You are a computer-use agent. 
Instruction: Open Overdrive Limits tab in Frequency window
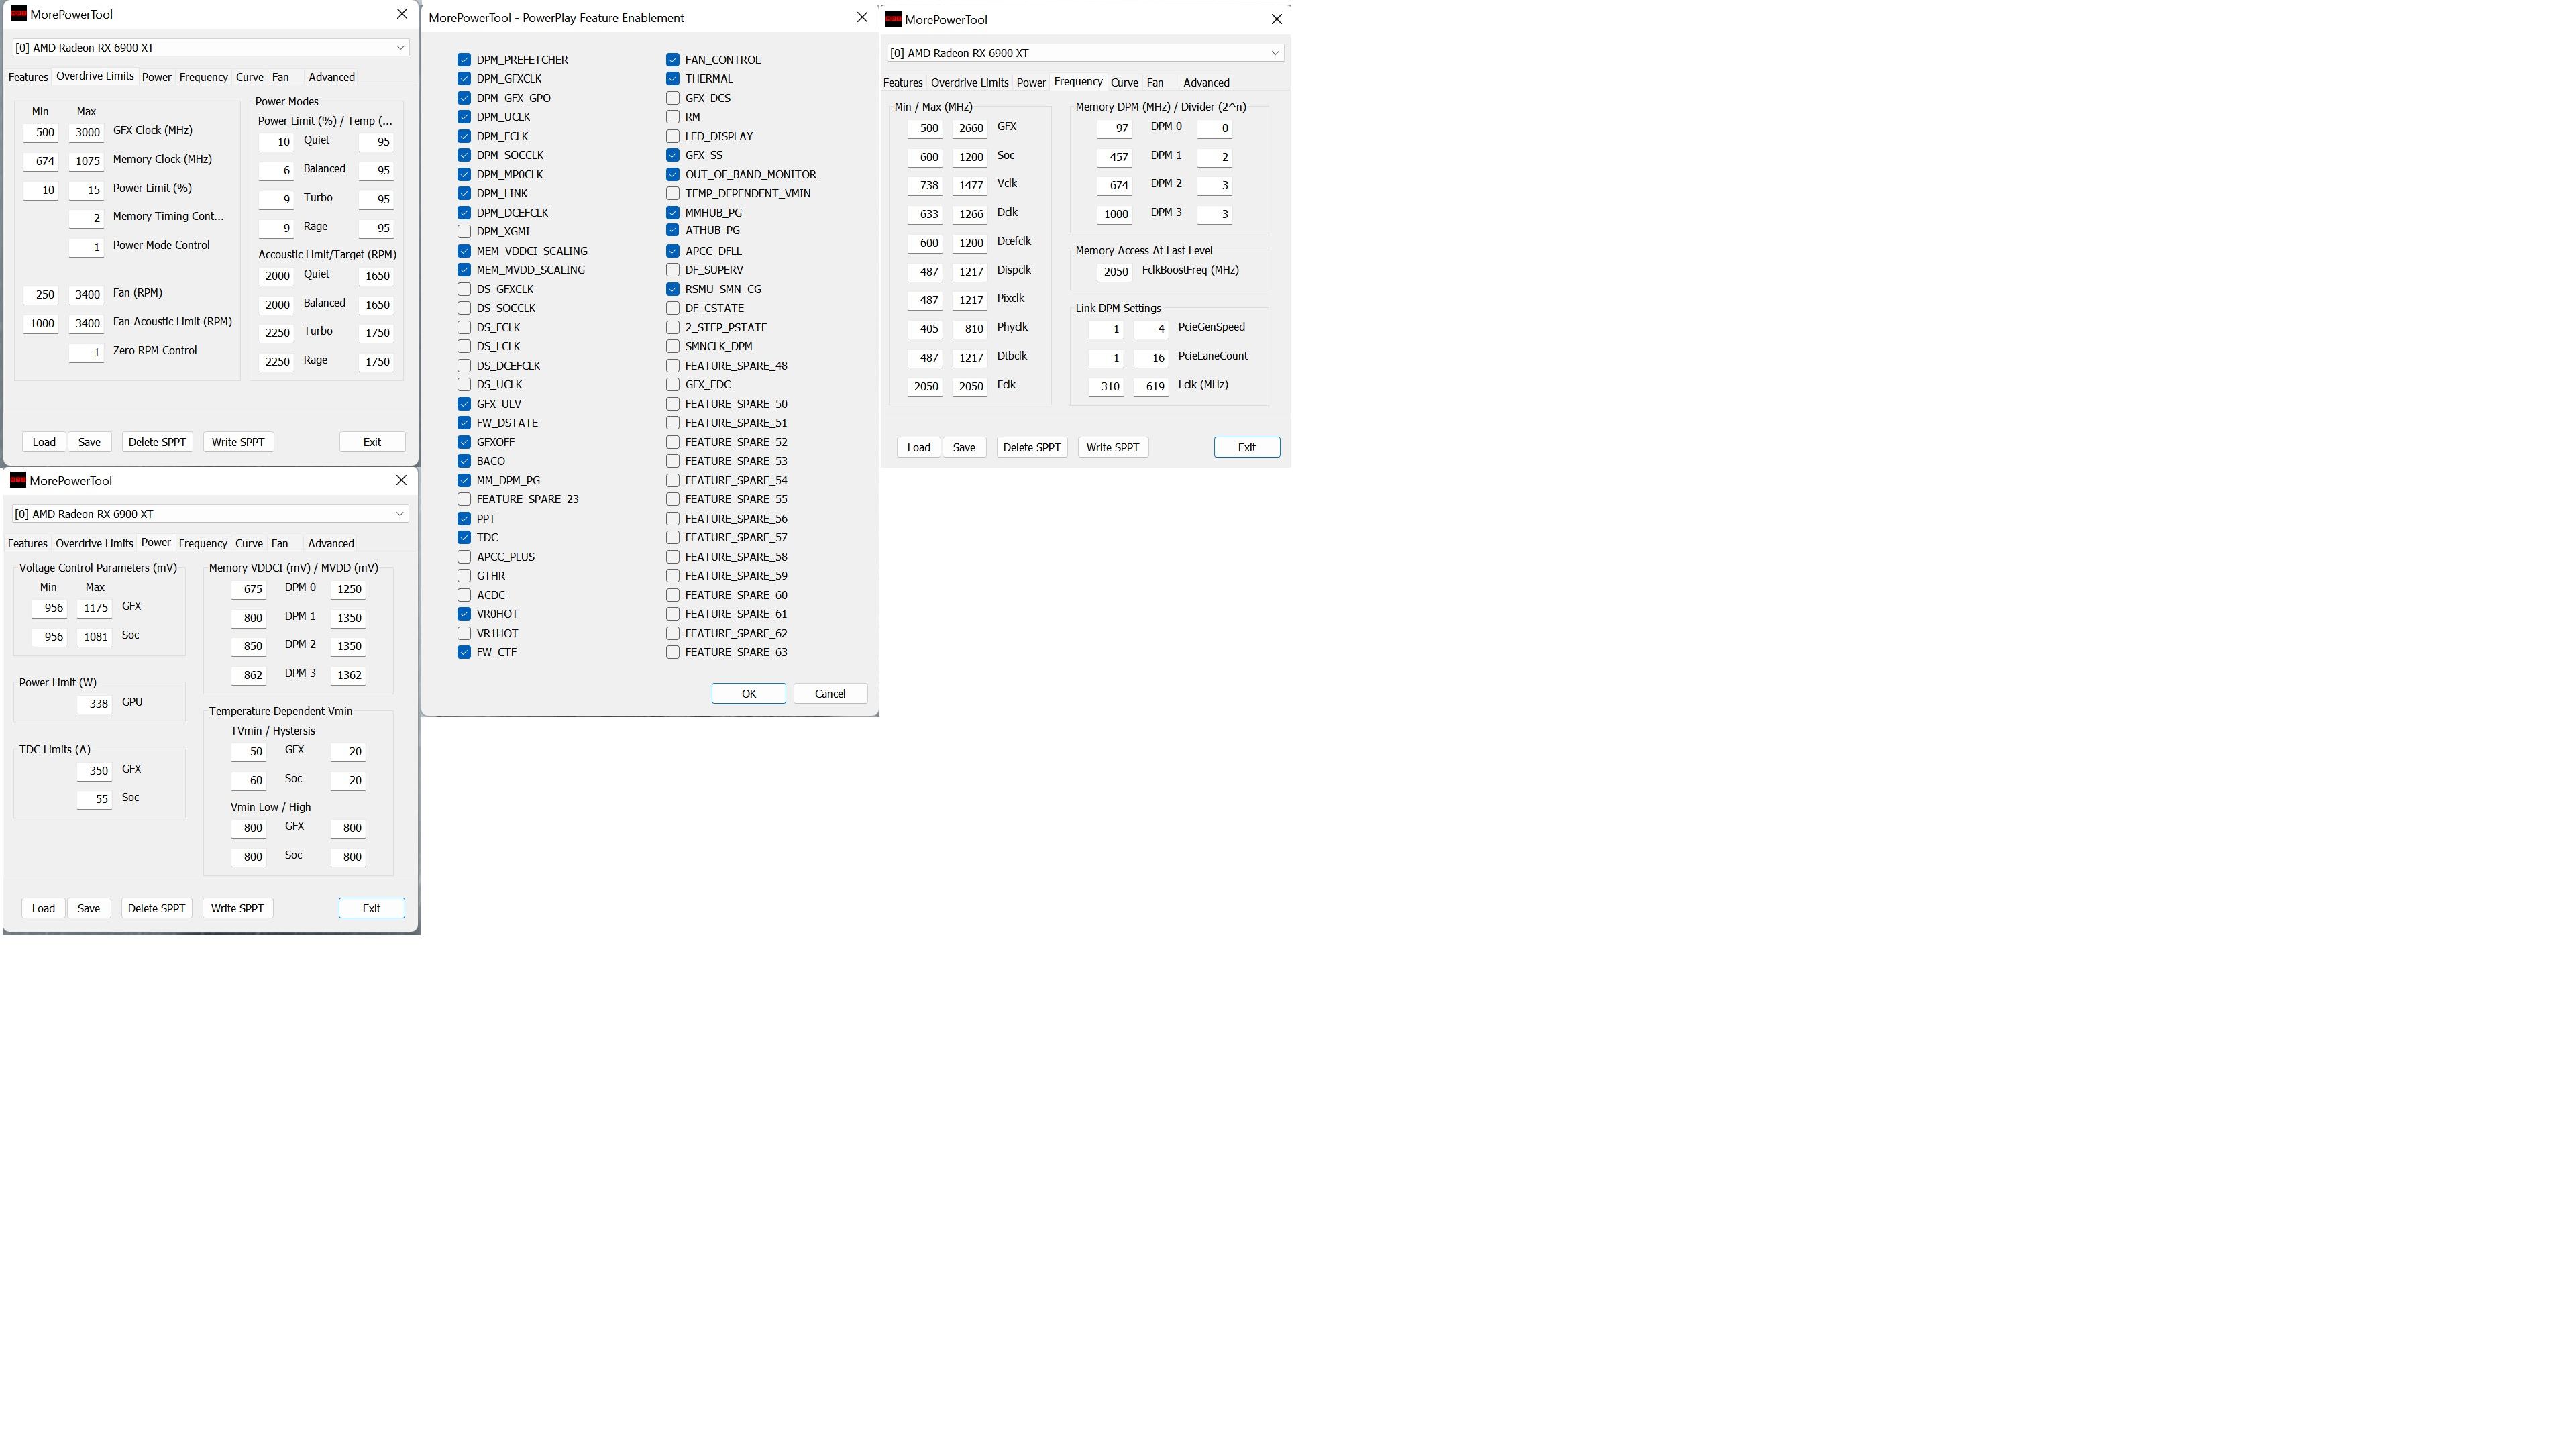click(969, 82)
